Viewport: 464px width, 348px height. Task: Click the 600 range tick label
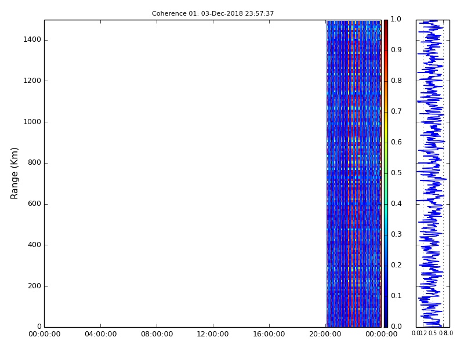(34, 204)
